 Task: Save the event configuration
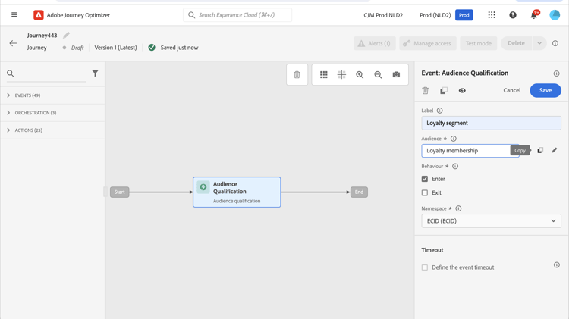tap(545, 90)
